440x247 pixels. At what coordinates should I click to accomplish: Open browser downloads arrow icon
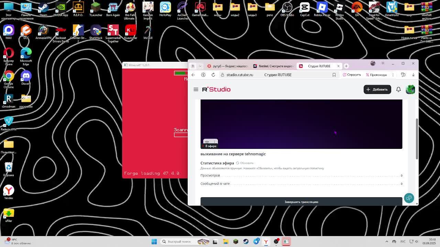click(413, 75)
